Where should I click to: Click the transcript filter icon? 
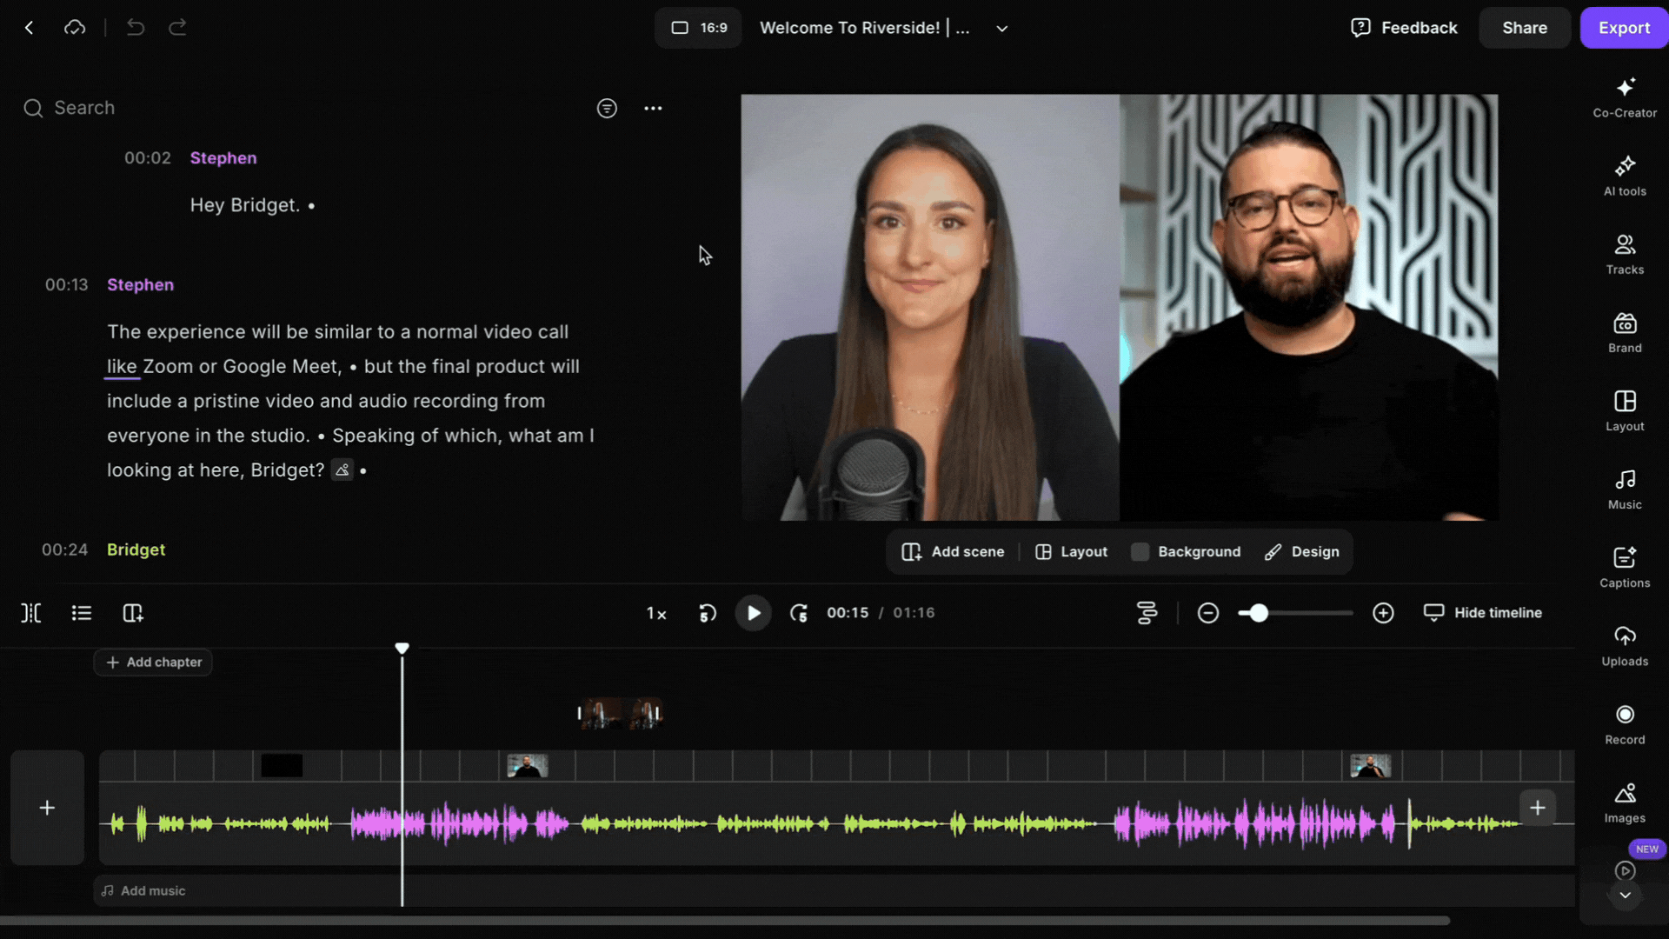(607, 108)
